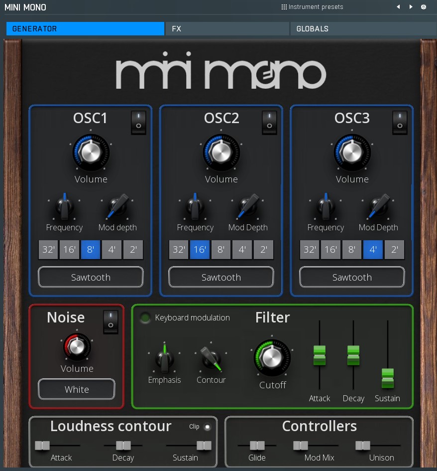Screen dimensions: 437x471
Task: Open OSC1 Sawtooth waveform selector
Action: [91, 277]
